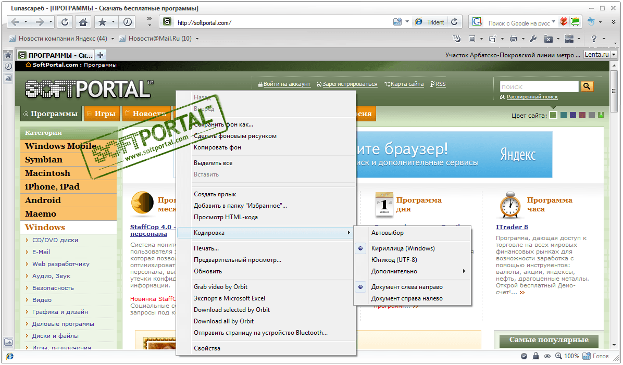The width and height of the screenshot is (623, 365).
Task: Open Forward button history dropdown arrow
Action: click(x=51, y=22)
